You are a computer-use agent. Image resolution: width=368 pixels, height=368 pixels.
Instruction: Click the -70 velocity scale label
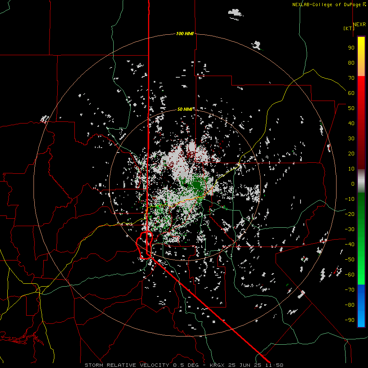(x=350, y=290)
